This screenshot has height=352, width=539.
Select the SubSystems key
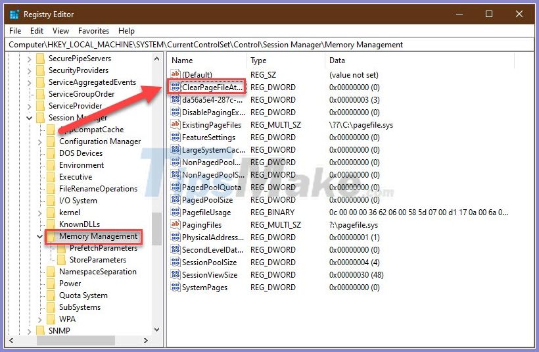tap(80, 307)
